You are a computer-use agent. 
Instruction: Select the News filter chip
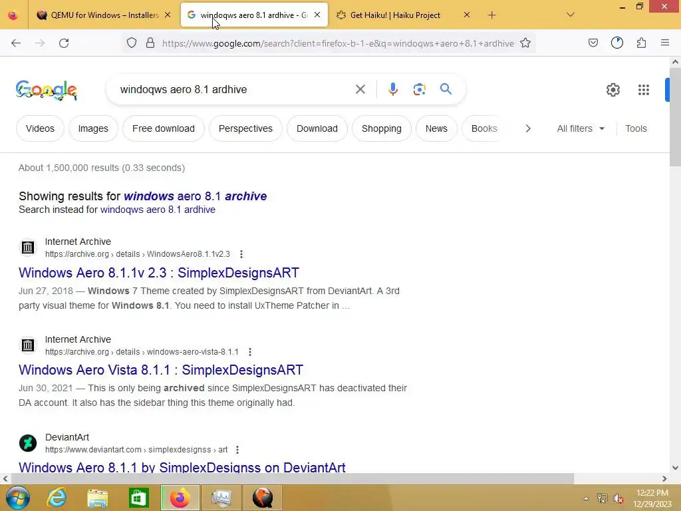tap(436, 128)
